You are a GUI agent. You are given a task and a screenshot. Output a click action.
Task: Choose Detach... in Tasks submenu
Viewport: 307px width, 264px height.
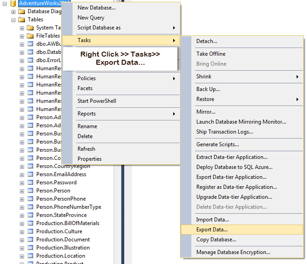pos(242,41)
